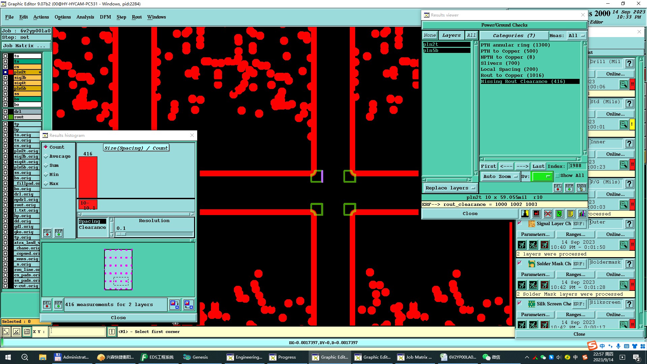Click the UNDO icon in Results viewer
Image resolution: width=647 pixels, height=364 pixels.
pyautogui.click(x=581, y=188)
